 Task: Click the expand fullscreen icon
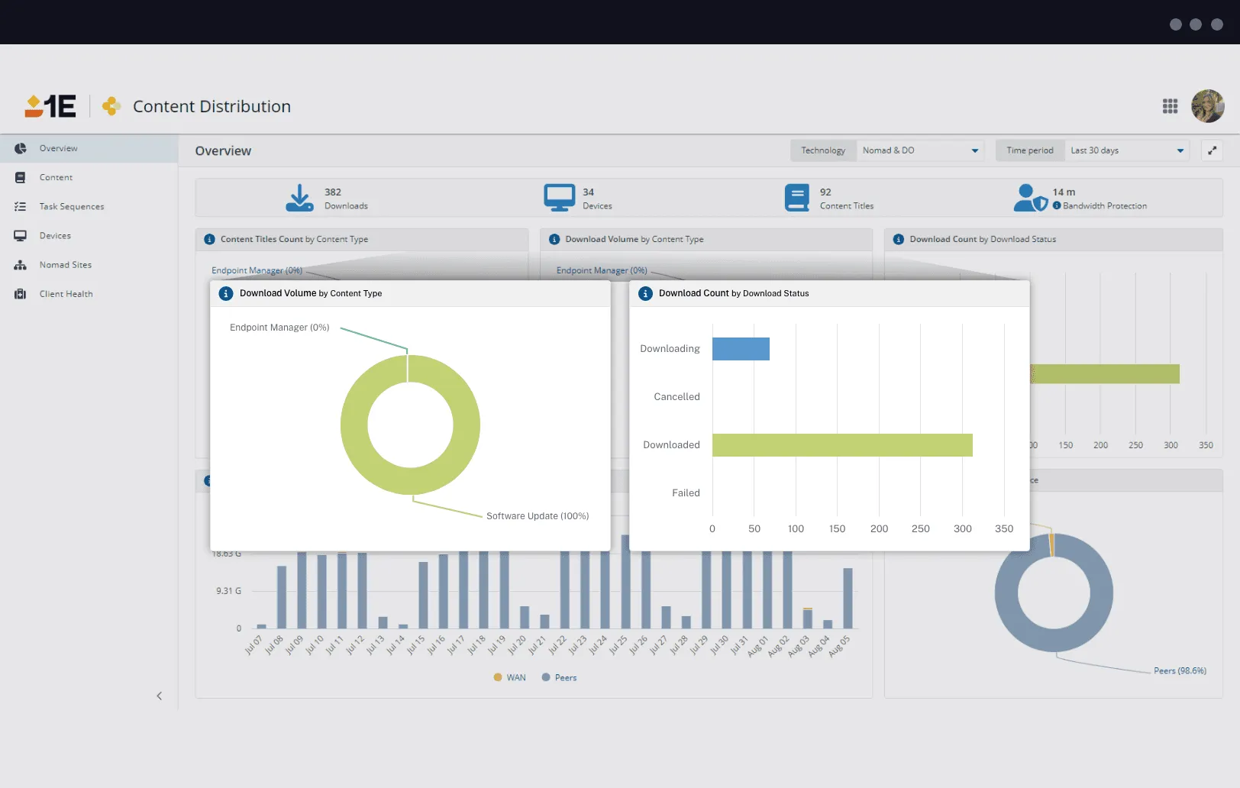pyautogui.click(x=1212, y=150)
